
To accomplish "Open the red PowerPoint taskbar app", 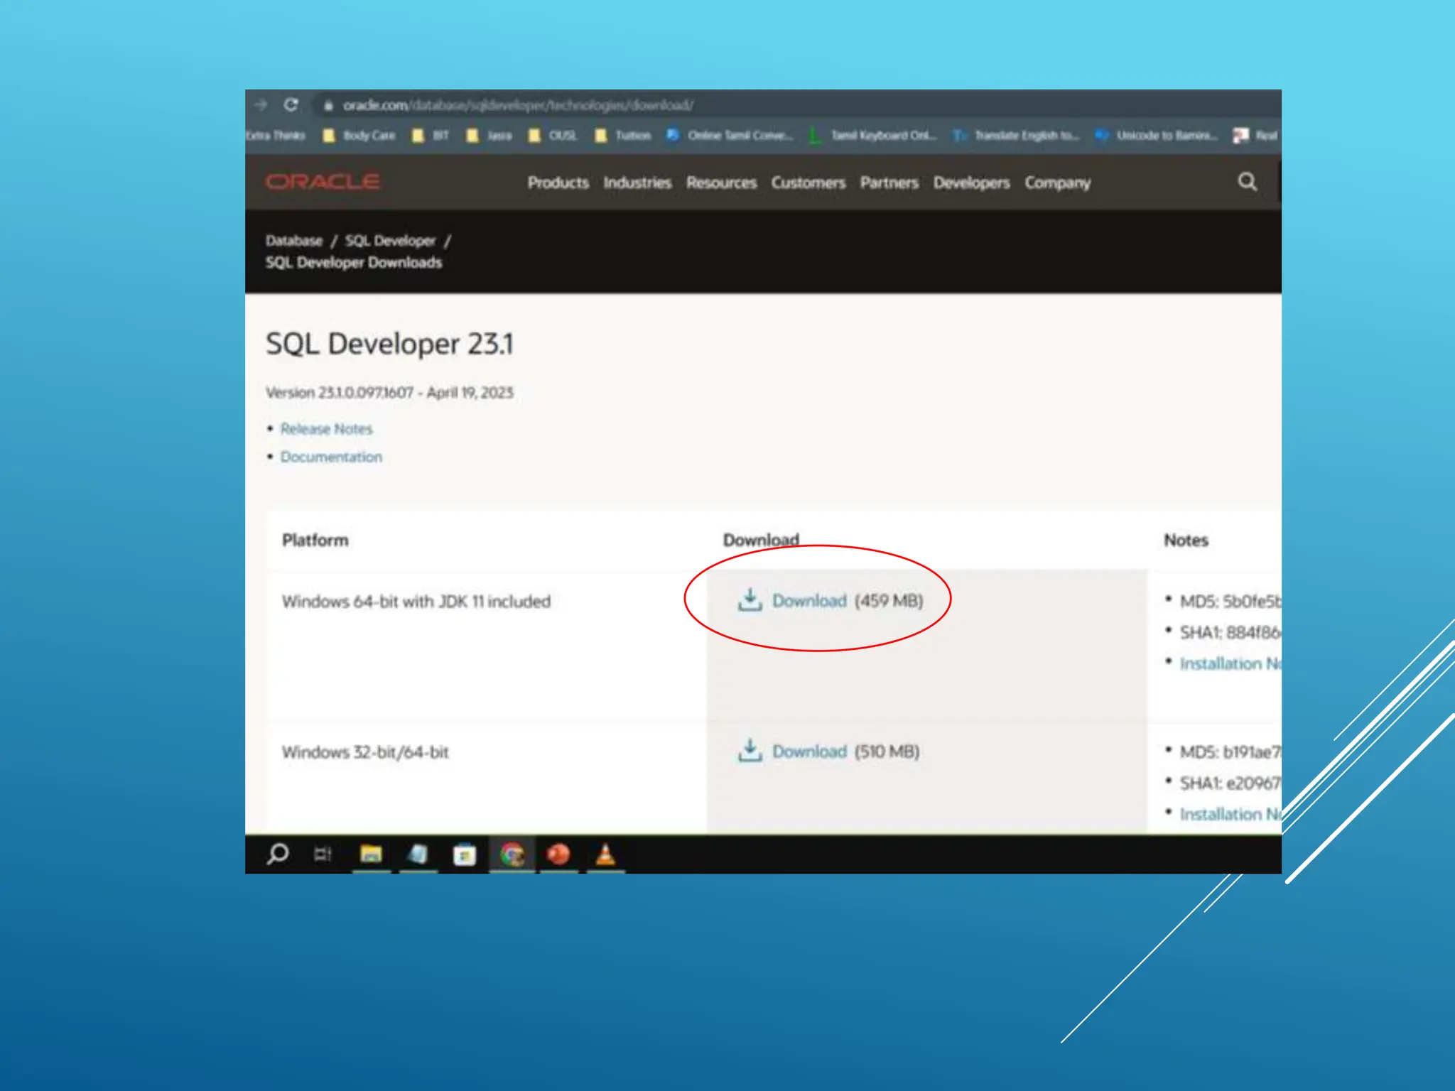I will coord(558,854).
